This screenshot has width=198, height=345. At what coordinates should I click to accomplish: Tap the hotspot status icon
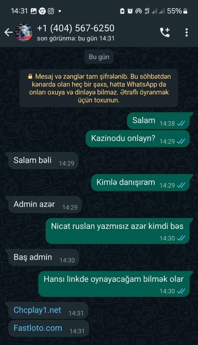[139, 11]
